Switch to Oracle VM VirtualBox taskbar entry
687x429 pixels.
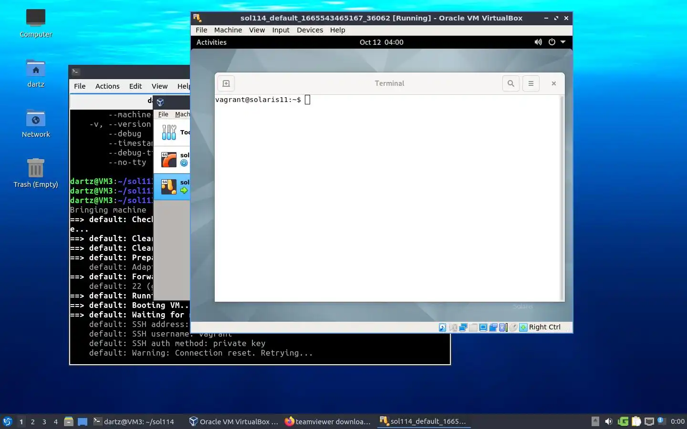234,421
